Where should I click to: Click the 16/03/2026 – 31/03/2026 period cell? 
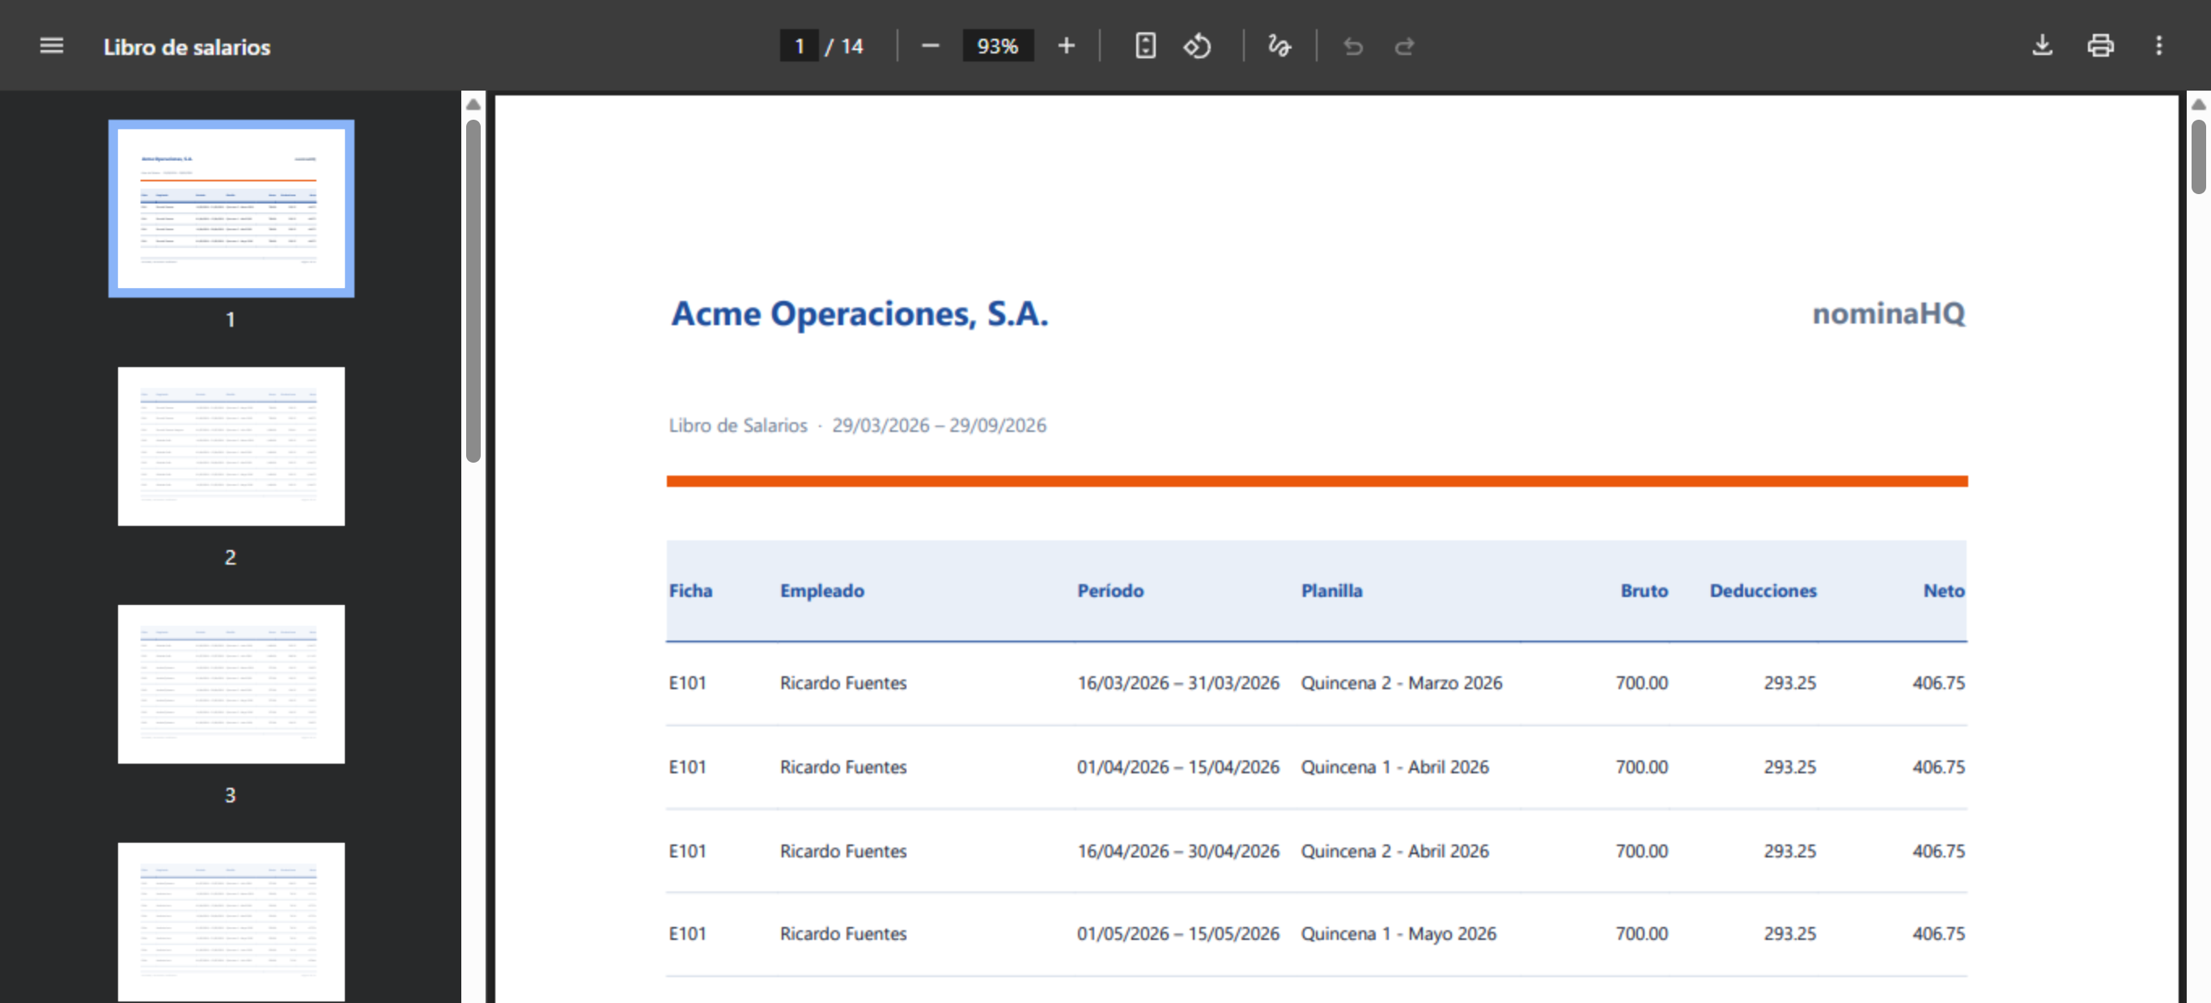(x=1178, y=683)
